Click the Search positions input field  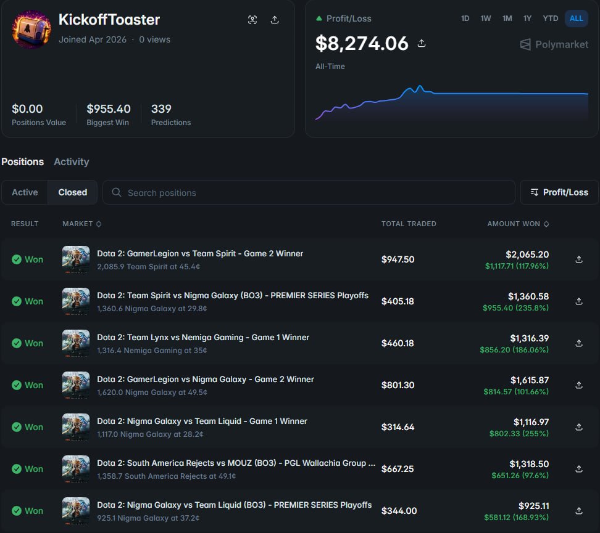309,192
